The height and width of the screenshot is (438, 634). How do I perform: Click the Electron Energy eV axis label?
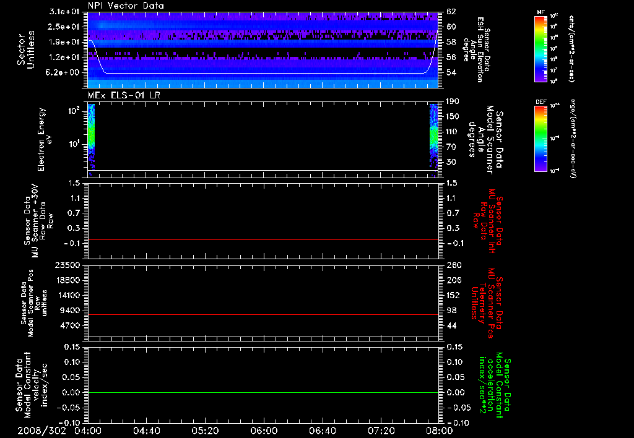tap(45, 139)
